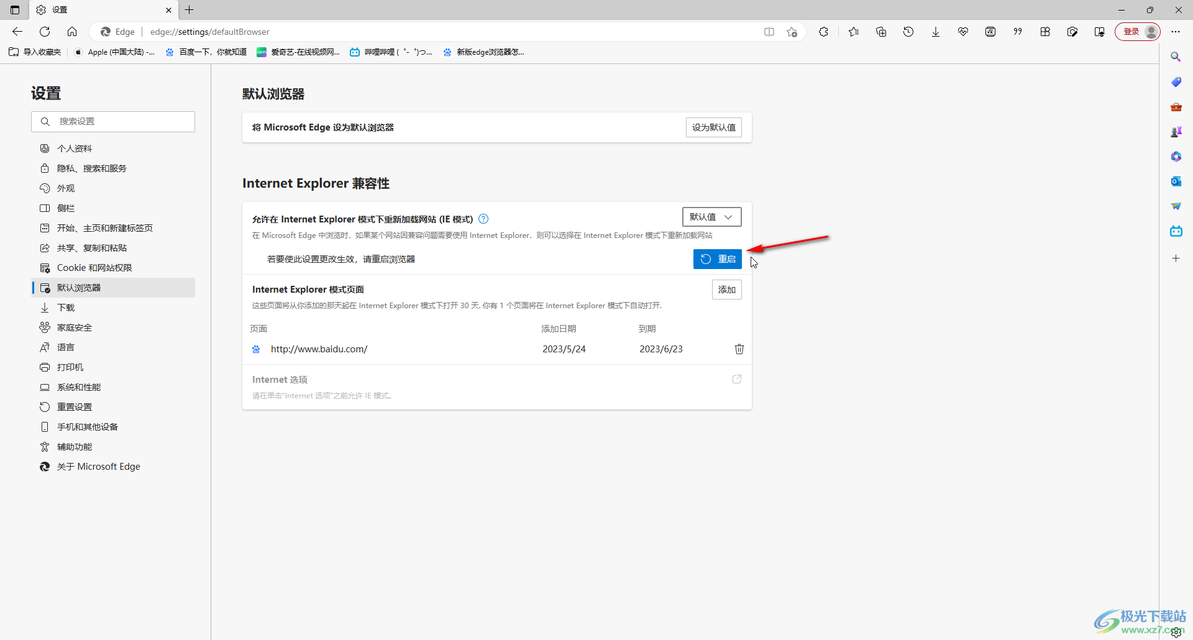The height and width of the screenshot is (640, 1193).
Task: Go back with the browser back arrow
Action: tap(17, 32)
